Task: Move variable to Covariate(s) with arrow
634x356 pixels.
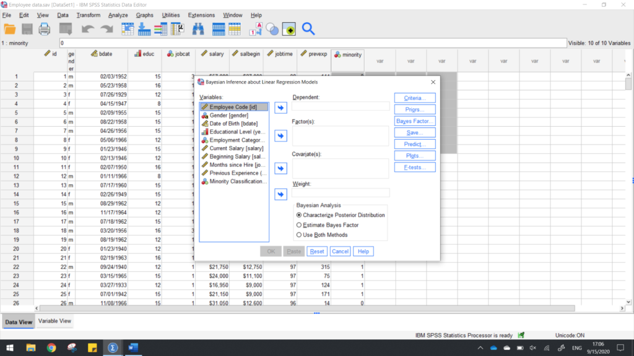Action: 280,168
